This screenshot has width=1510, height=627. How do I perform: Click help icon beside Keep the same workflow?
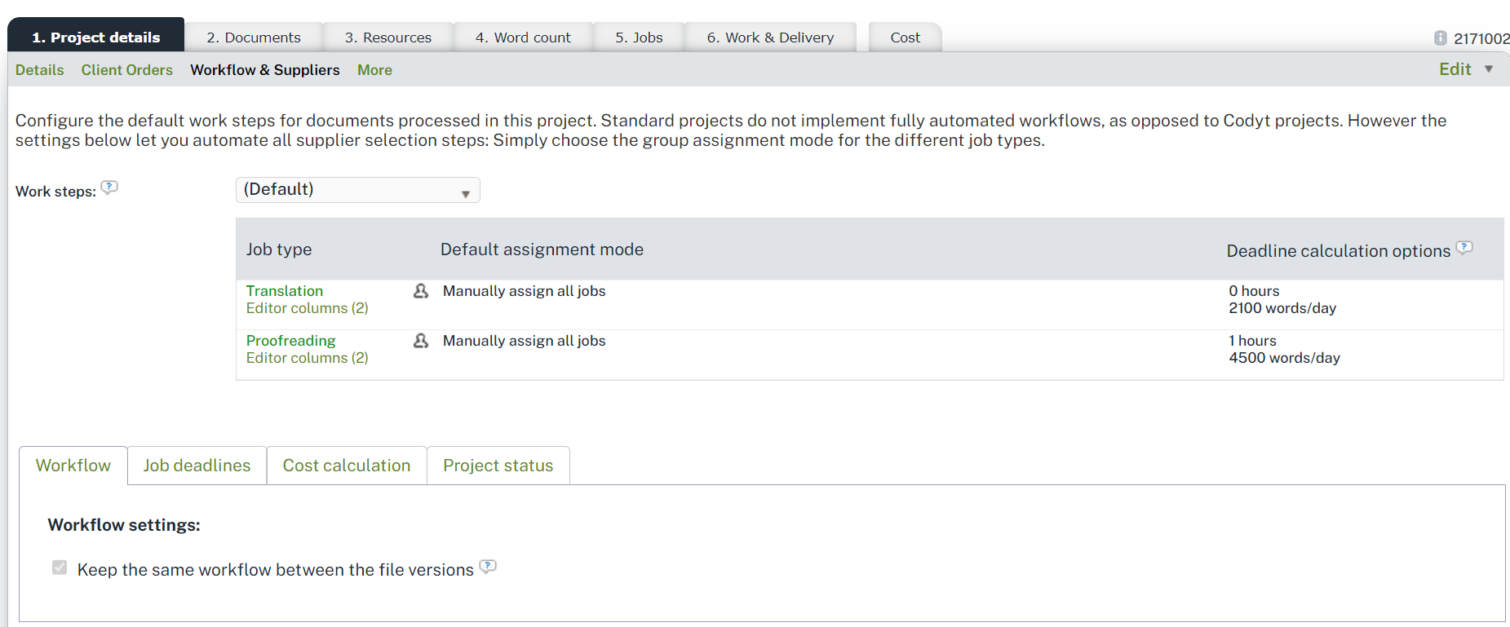(x=488, y=567)
